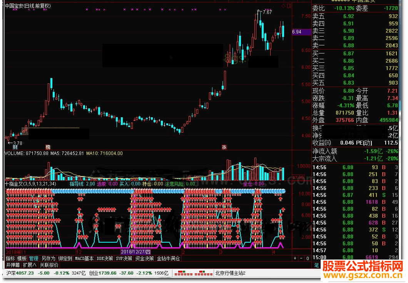Image resolution: width=408 pixels, height=283 pixels.
Task: Select the 笔 tab under the tick list
Action: tap(316, 265)
